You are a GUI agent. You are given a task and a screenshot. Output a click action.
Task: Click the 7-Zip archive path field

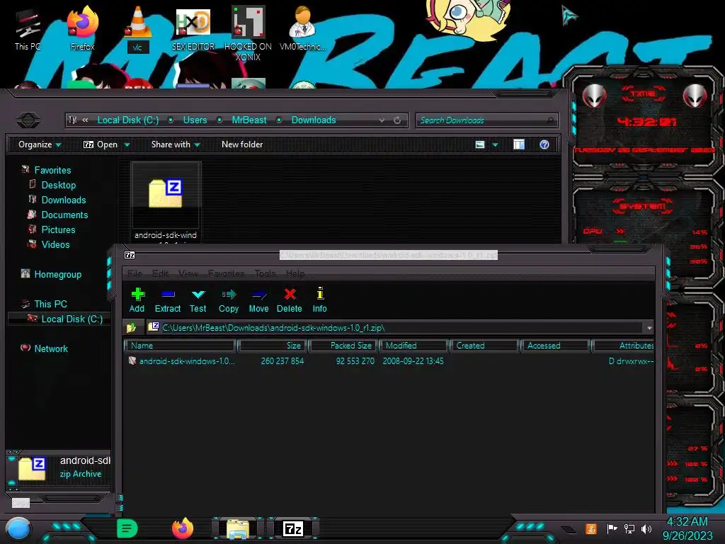(x=396, y=327)
